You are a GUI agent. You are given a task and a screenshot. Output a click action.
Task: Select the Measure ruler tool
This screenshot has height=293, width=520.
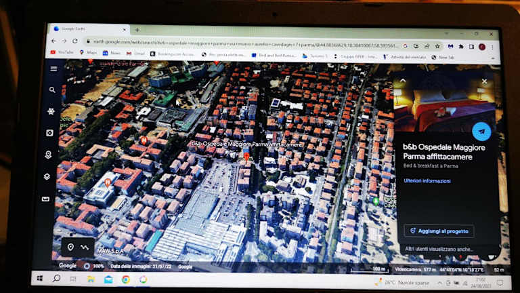[x=46, y=199]
